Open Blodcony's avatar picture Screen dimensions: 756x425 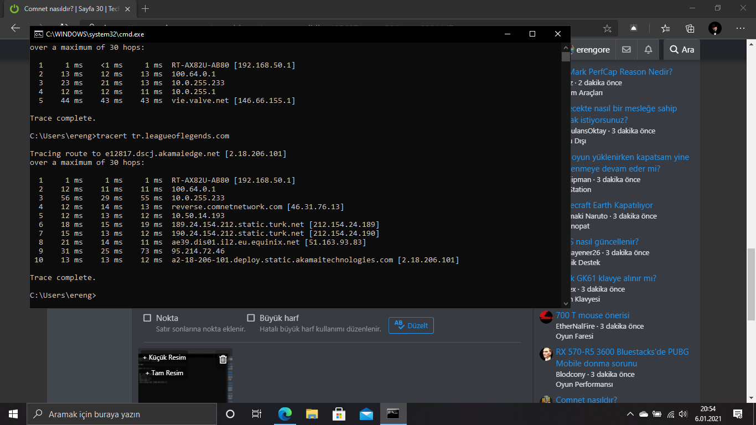[546, 354]
